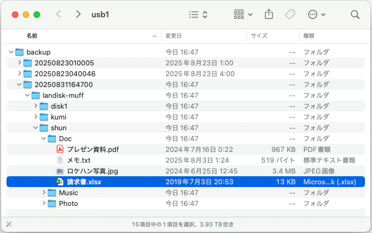This screenshot has height=233, width=372.
Task: Expand the Photo folder
Action: (44, 203)
